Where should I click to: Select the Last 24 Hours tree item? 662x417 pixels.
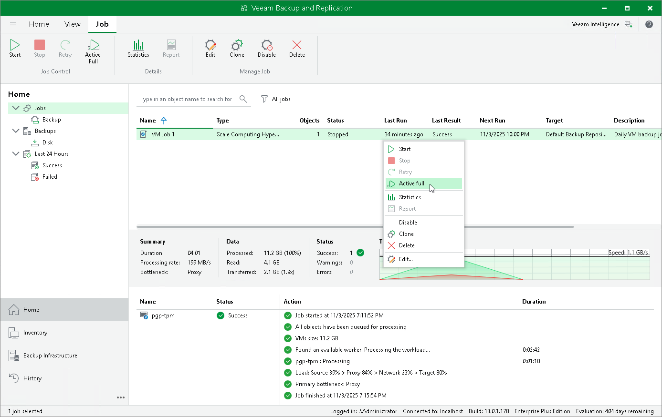click(52, 154)
